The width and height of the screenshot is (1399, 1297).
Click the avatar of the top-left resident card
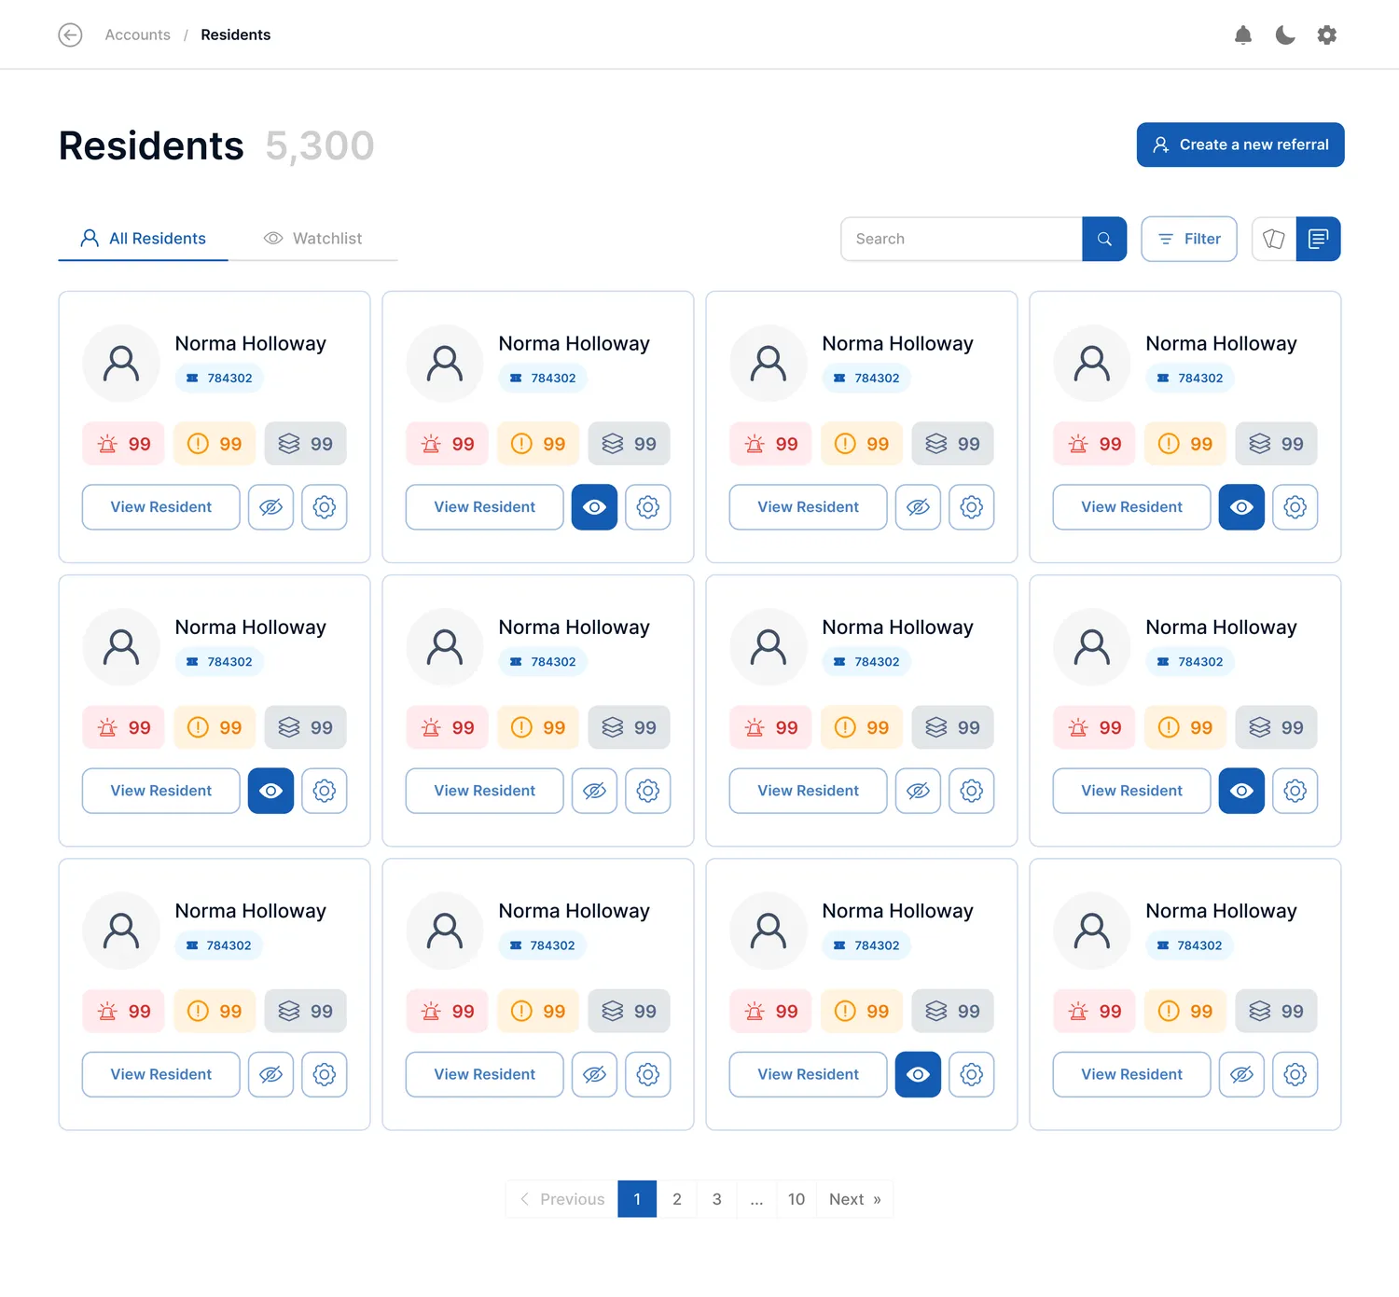pyautogui.click(x=121, y=363)
